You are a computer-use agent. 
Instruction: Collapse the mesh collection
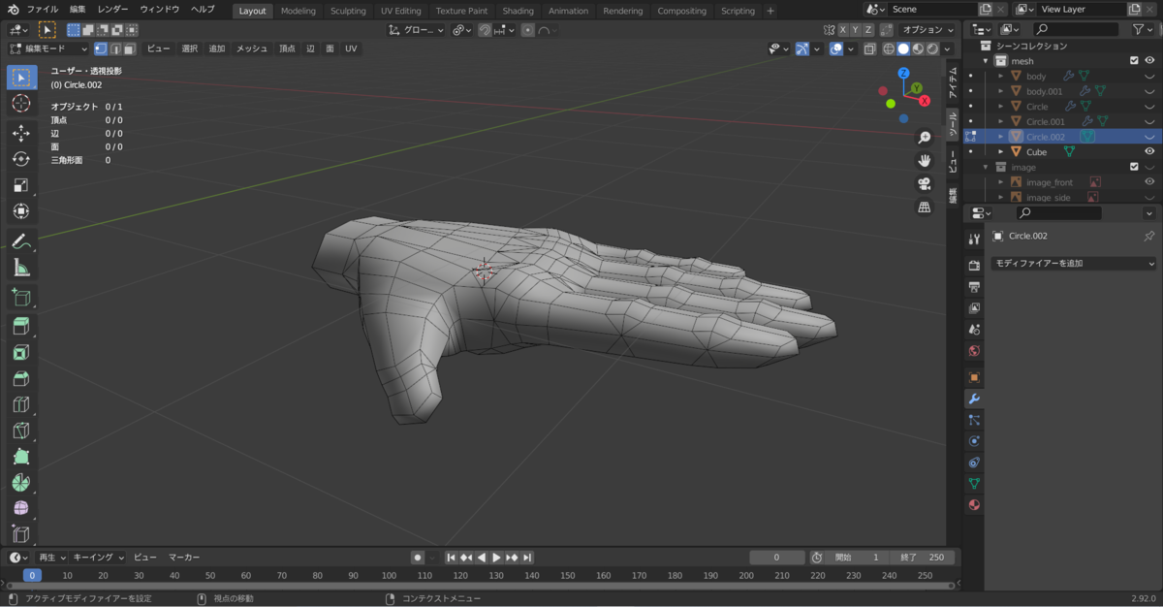(987, 61)
